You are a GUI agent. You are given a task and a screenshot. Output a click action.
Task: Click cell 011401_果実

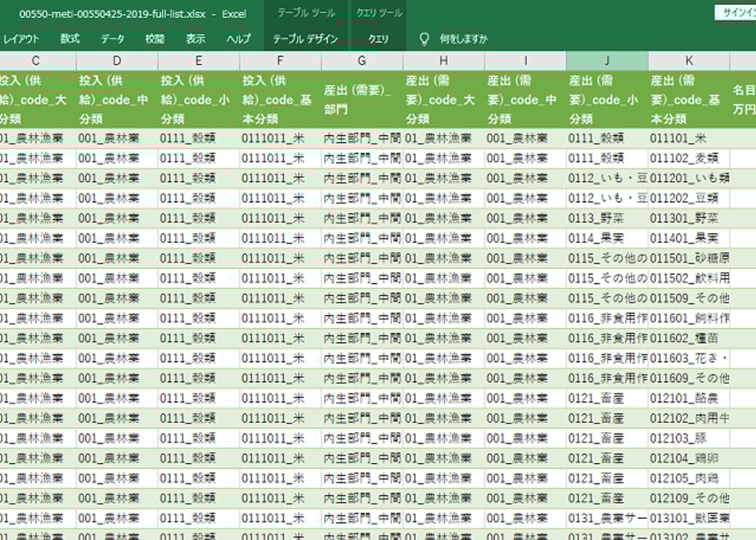[689, 238]
